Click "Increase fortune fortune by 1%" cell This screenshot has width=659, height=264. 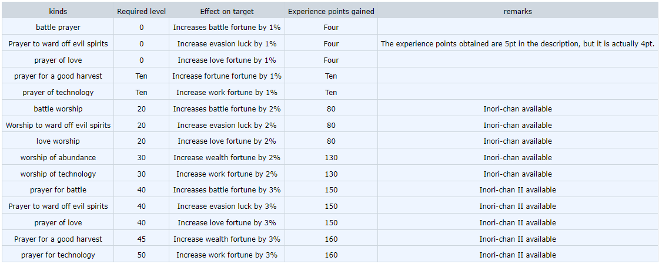coord(226,76)
